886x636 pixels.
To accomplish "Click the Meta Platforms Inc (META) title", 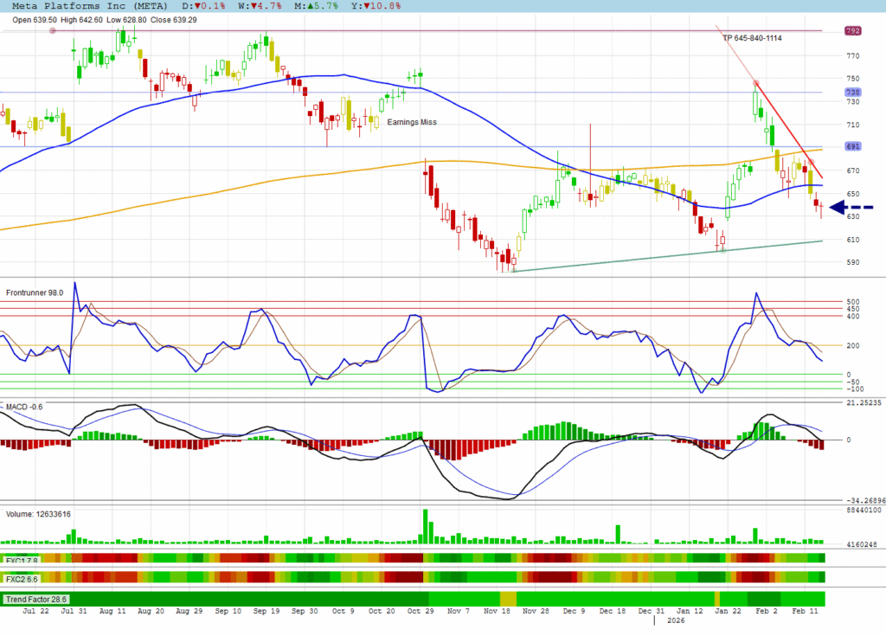I will (x=84, y=5).
